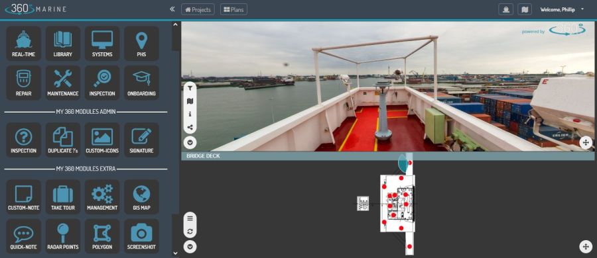
Task: Open the Maintenance wrench icon
Action: tap(63, 83)
